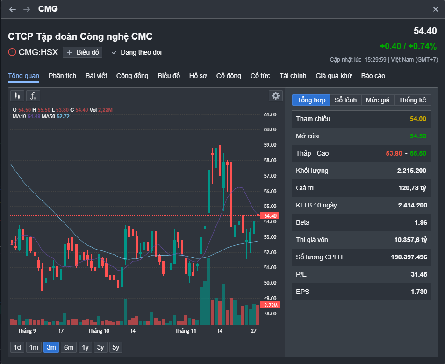Set chart range to 1d
The height and width of the screenshot is (364, 445).
click(x=17, y=347)
